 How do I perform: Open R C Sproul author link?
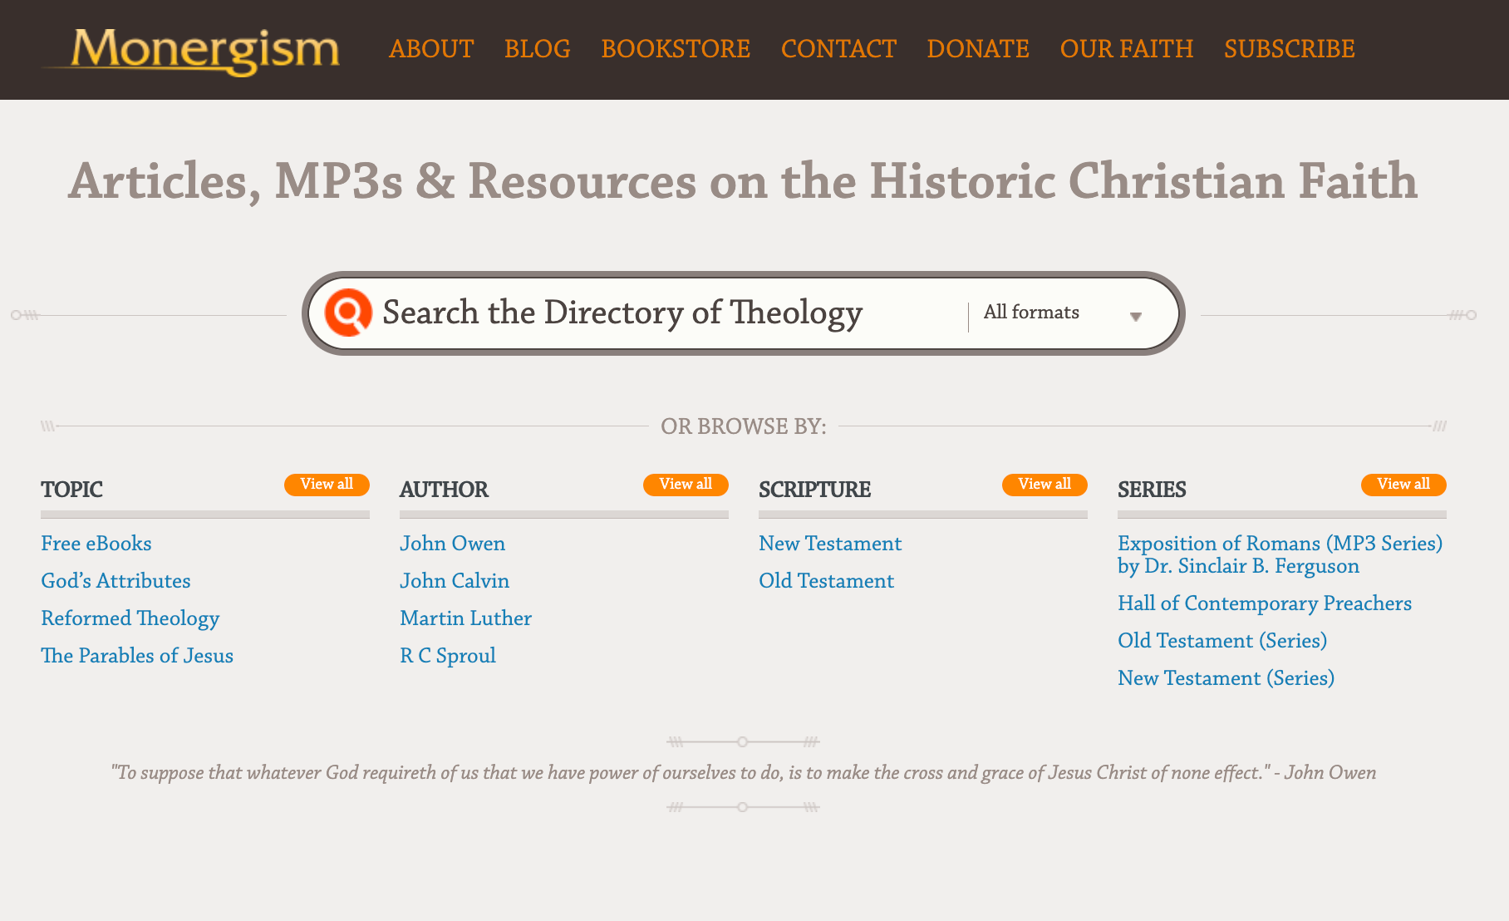448,657
